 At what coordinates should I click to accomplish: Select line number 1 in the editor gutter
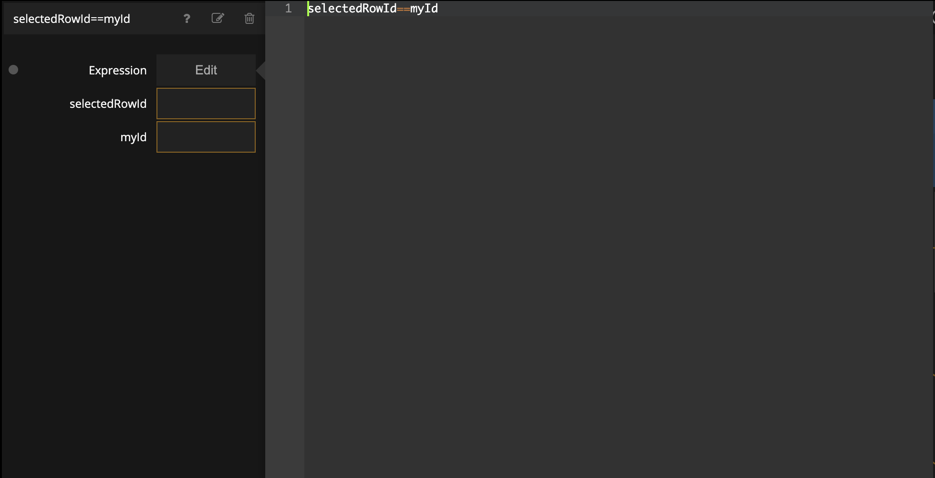click(x=288, y=9)
